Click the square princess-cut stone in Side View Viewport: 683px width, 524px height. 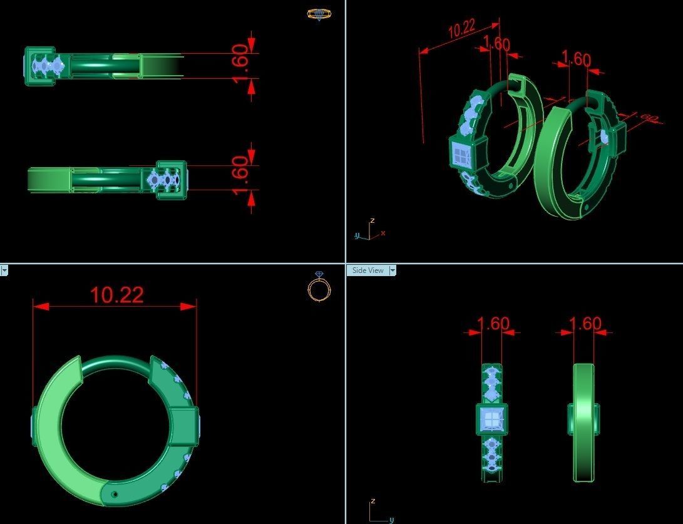click(x=492, y=420)
